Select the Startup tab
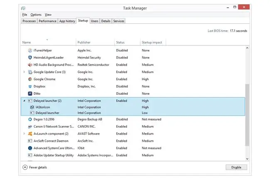Image resolution: width=270 pixels, height=180 pixels. [83, 21]
